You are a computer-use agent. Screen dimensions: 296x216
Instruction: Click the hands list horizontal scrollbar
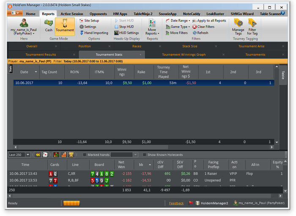click(x=142, y=196)
